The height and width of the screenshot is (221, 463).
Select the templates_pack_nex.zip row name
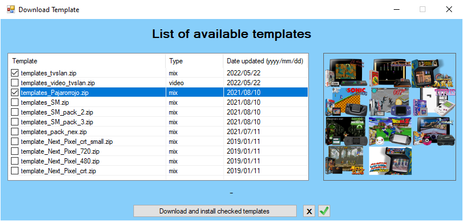54,132
